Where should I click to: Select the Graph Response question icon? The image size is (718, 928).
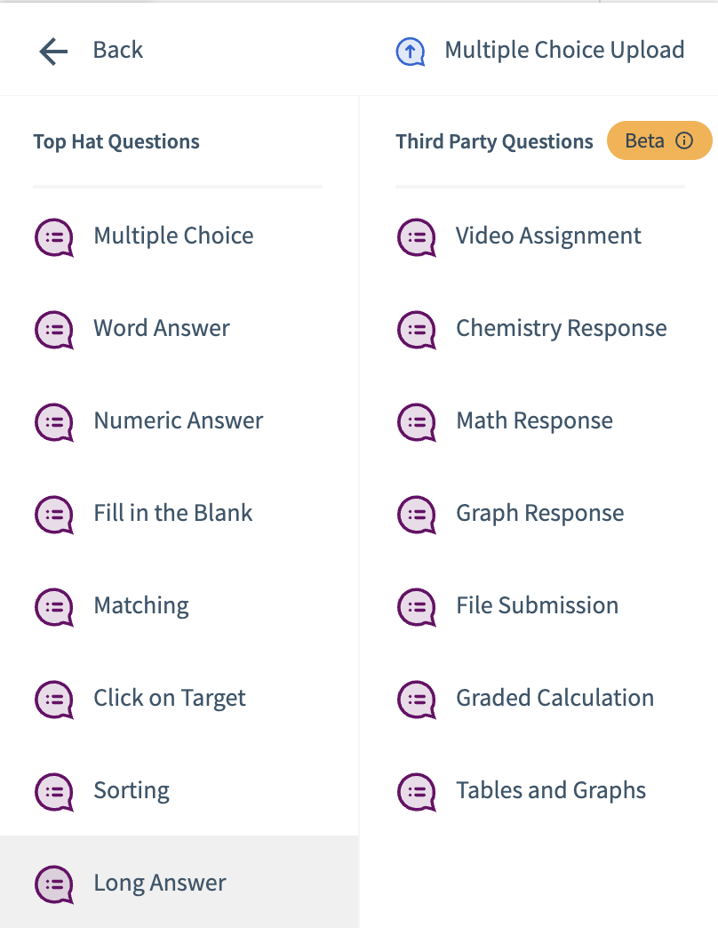click(x=416, y=515)
